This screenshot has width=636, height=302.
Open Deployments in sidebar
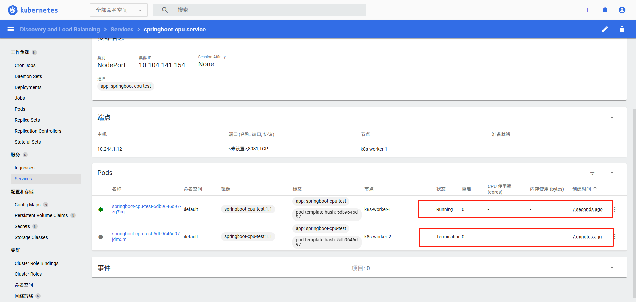[28, 87]
